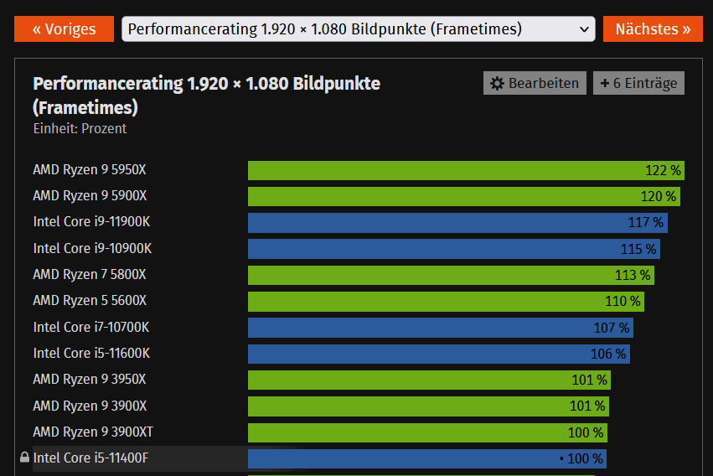Select the Intel Core i5-11600K label
This screenshot has height=476, width=713.
91,354
